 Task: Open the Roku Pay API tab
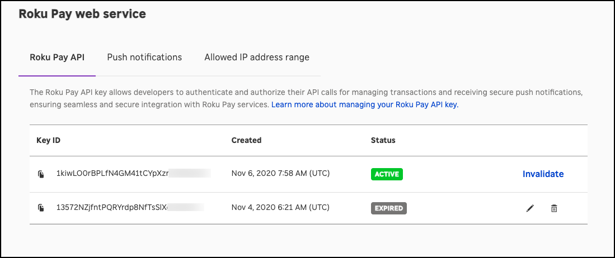[57, 57]
